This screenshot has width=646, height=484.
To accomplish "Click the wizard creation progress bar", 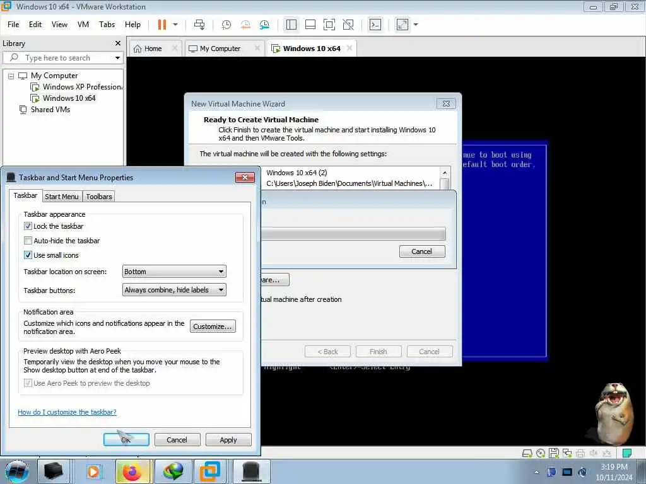I will tap(353, 234).
